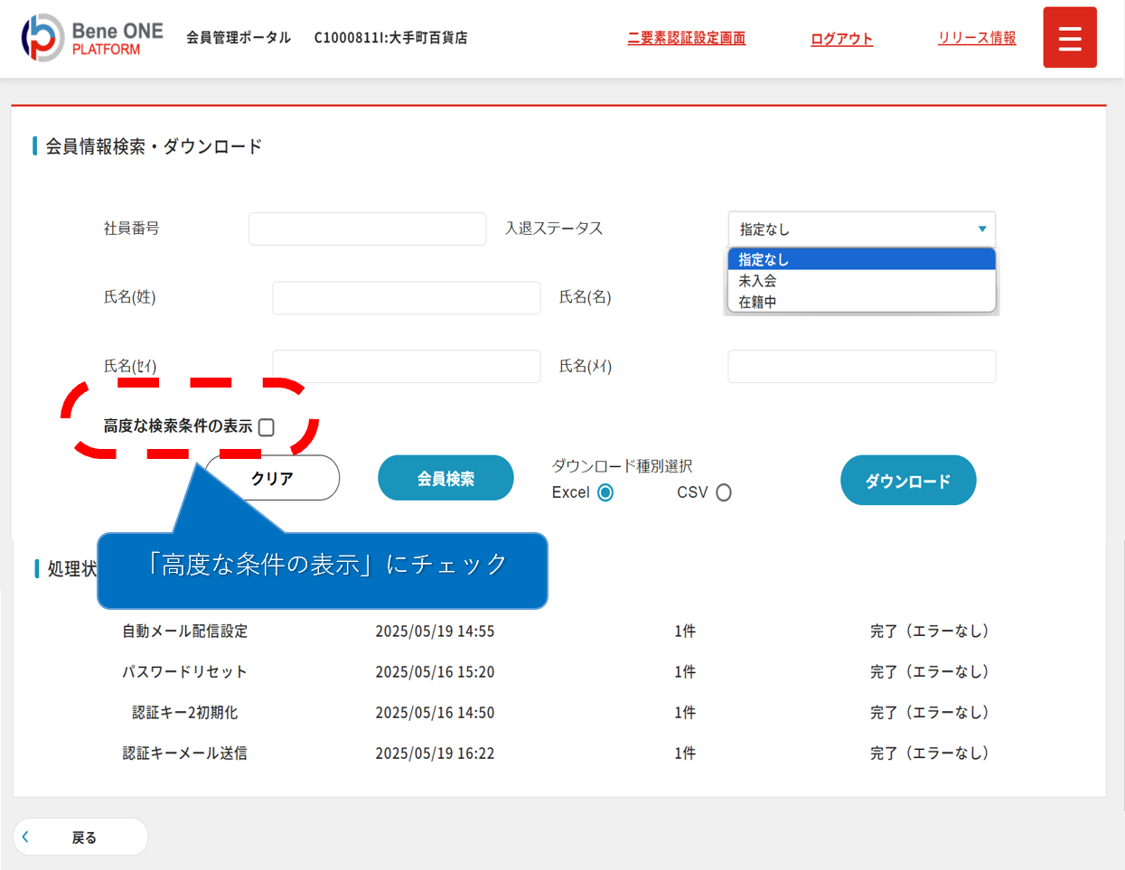This screenshot has width=1125, height=870.
Task: Pick 在籍中 from the status list
Action: [860, 302]
